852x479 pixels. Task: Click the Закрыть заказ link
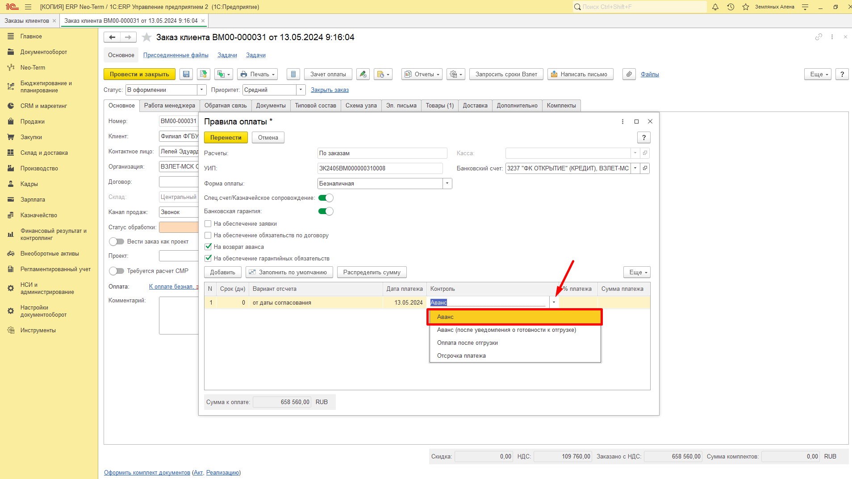[x=330, y=90]
